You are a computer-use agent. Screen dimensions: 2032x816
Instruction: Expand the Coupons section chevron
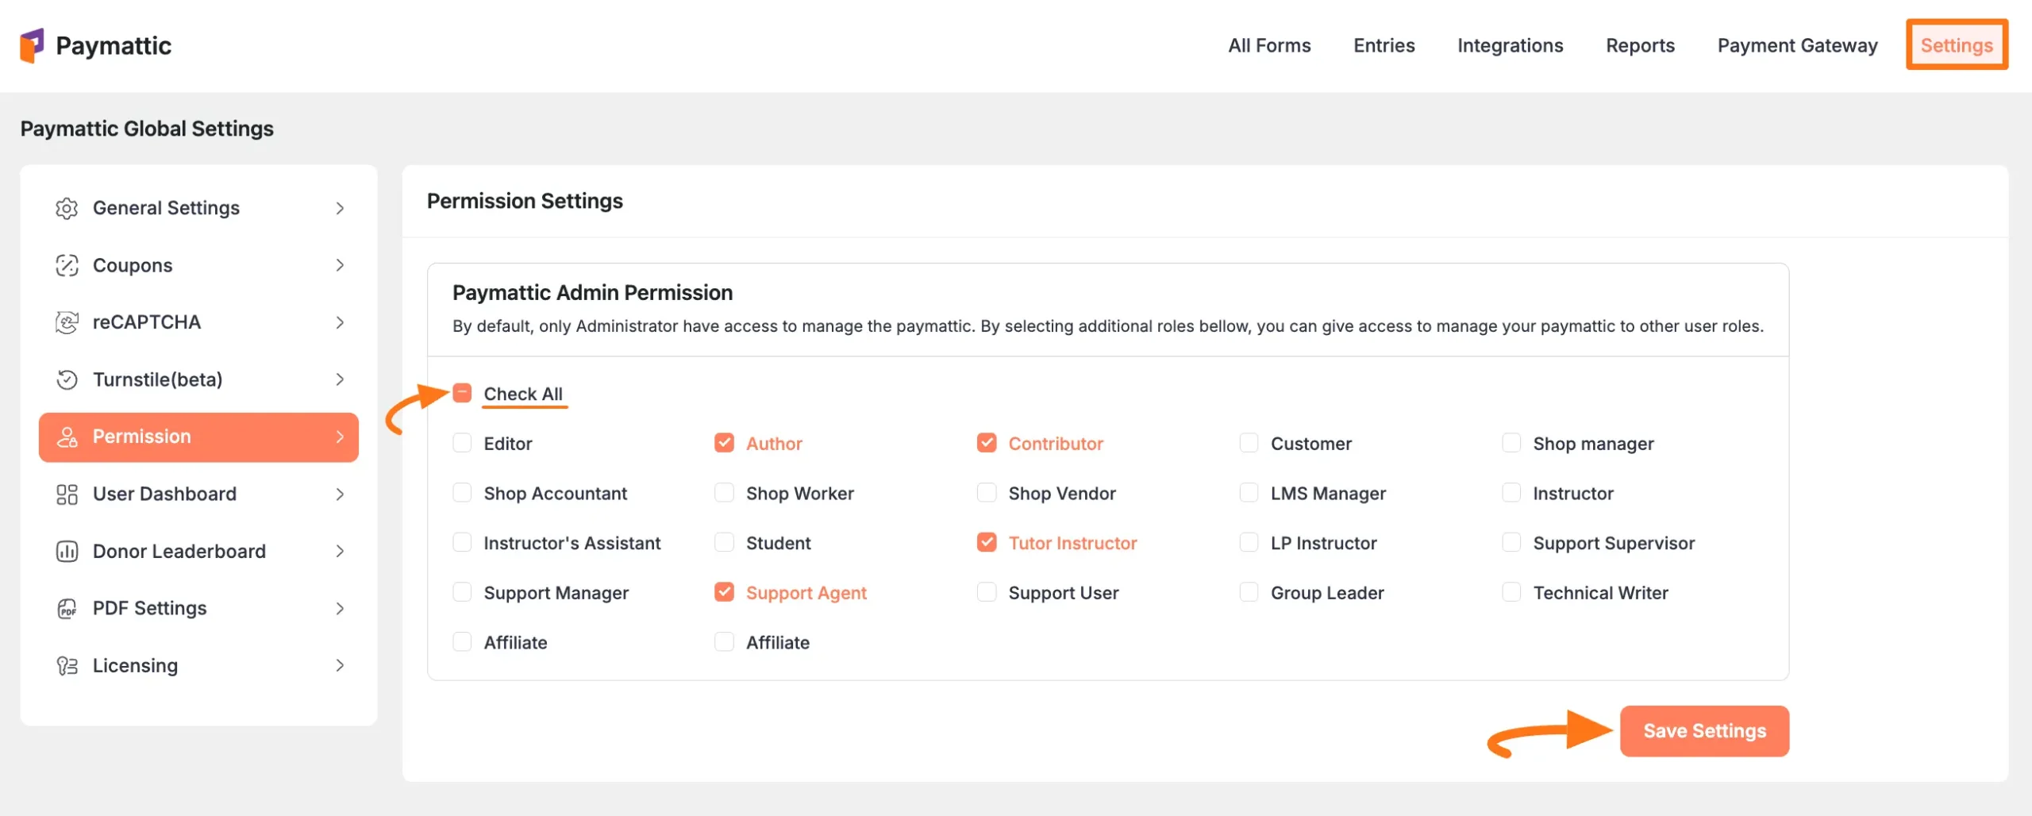coord(340,264)
